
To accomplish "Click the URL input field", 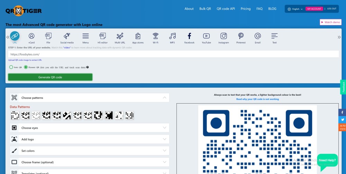I will (x=173, y=54).
